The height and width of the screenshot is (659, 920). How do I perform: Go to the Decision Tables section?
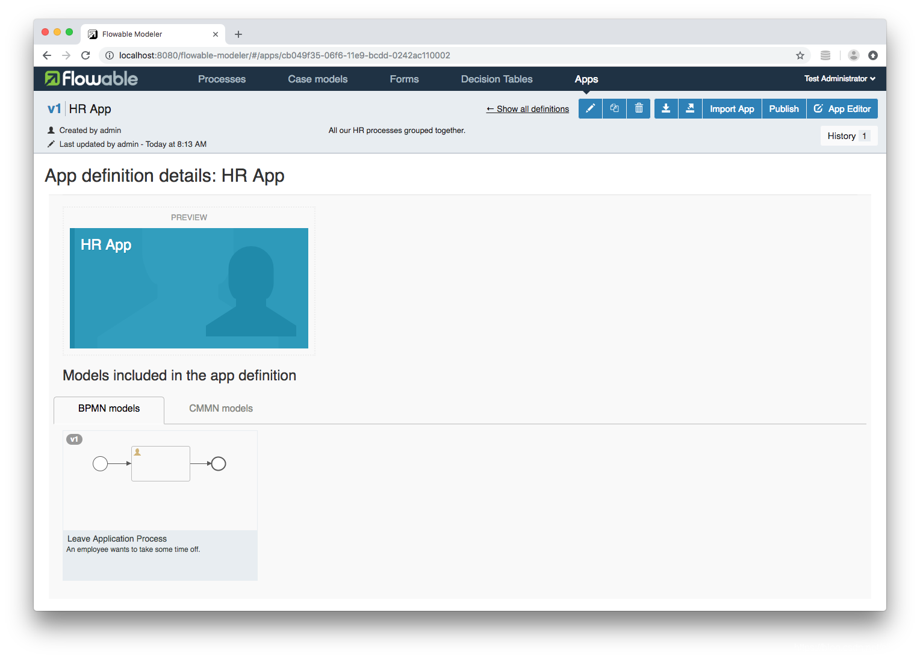coord(497,79)
